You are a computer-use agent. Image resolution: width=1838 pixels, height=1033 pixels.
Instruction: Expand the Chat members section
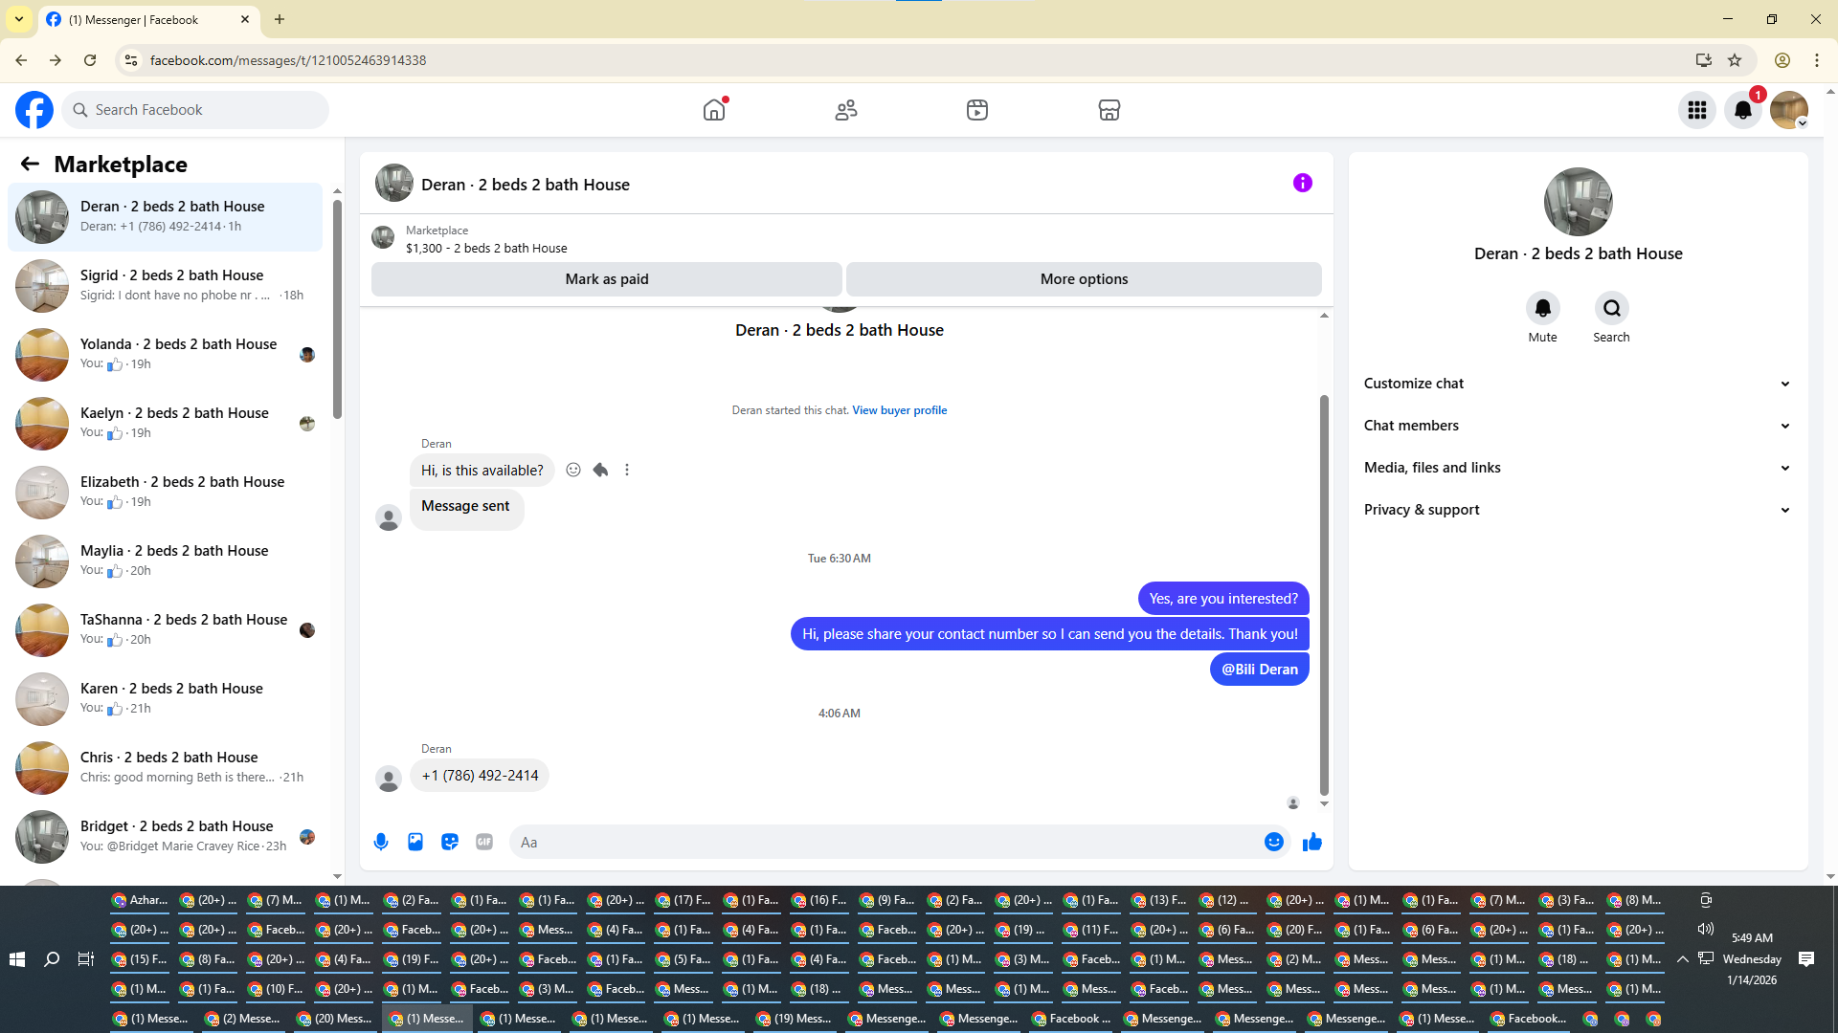tap(1577, 426)
